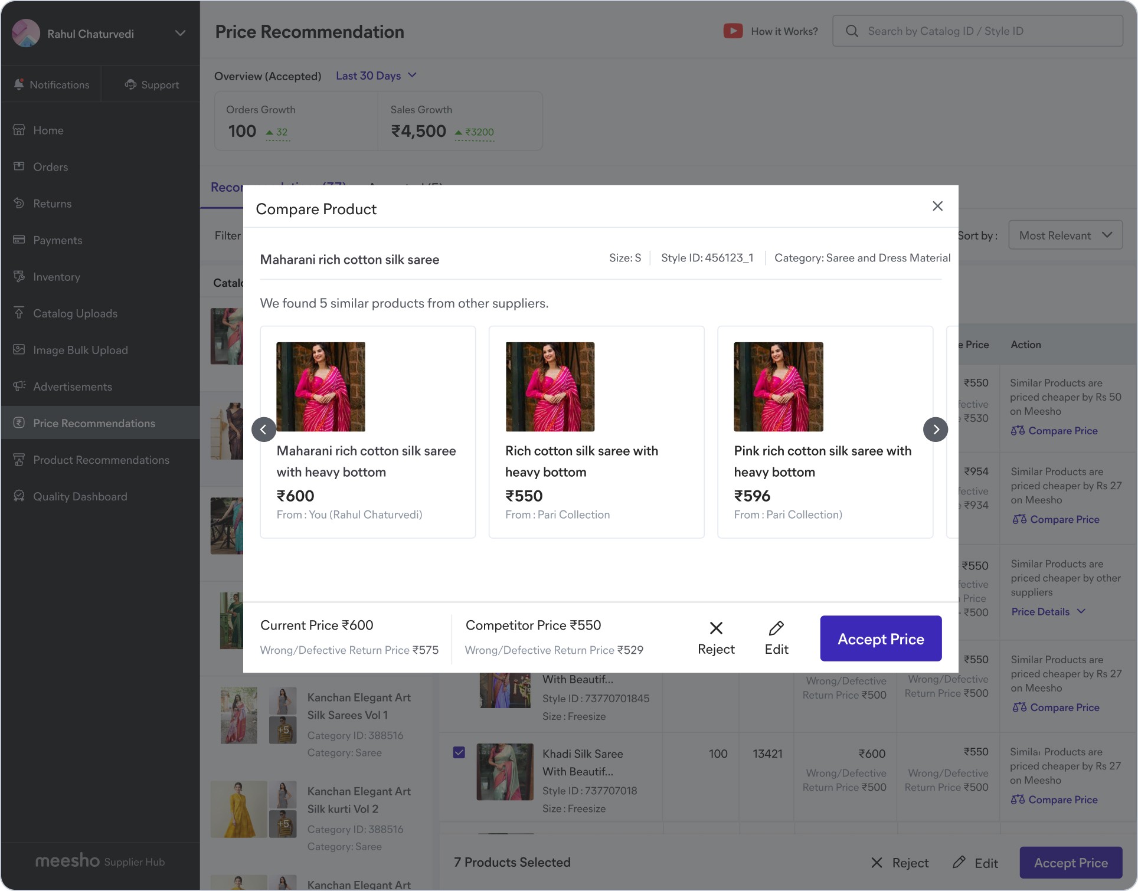Click Kanchan Elegant Art Silk Sarees Vol 1 thumbnail
The height and width of the screenshot is (891, 1138).
tap(239, 715)
